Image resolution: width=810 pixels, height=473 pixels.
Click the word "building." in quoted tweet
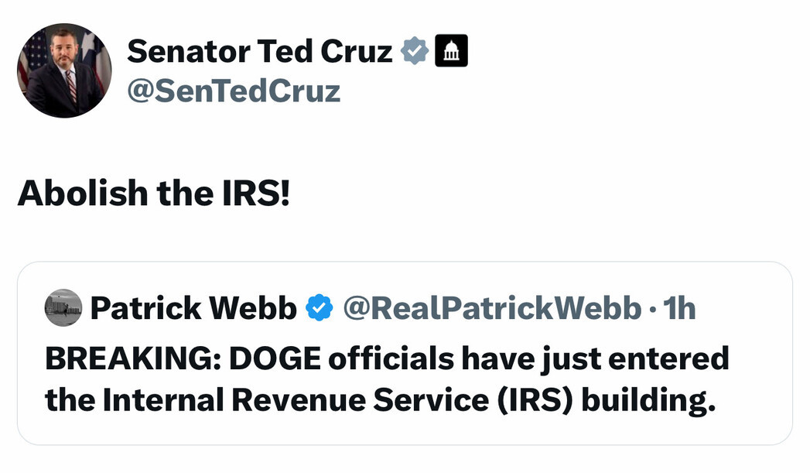pyautogui.click(x=644, y=400)
